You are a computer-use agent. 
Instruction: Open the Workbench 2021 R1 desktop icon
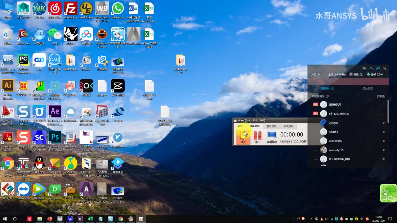[x=102, y=12]
